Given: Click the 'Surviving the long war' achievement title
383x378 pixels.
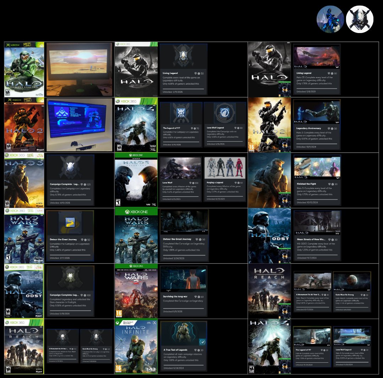Looking at the screenshot, I should tap(175, 296).
